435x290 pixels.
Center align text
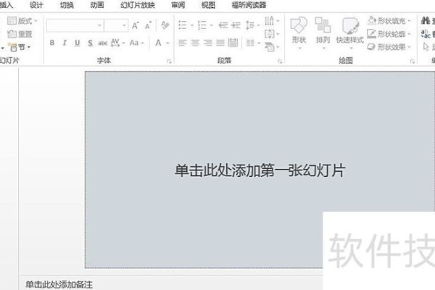pyautogui.click(x=195, y=43)
